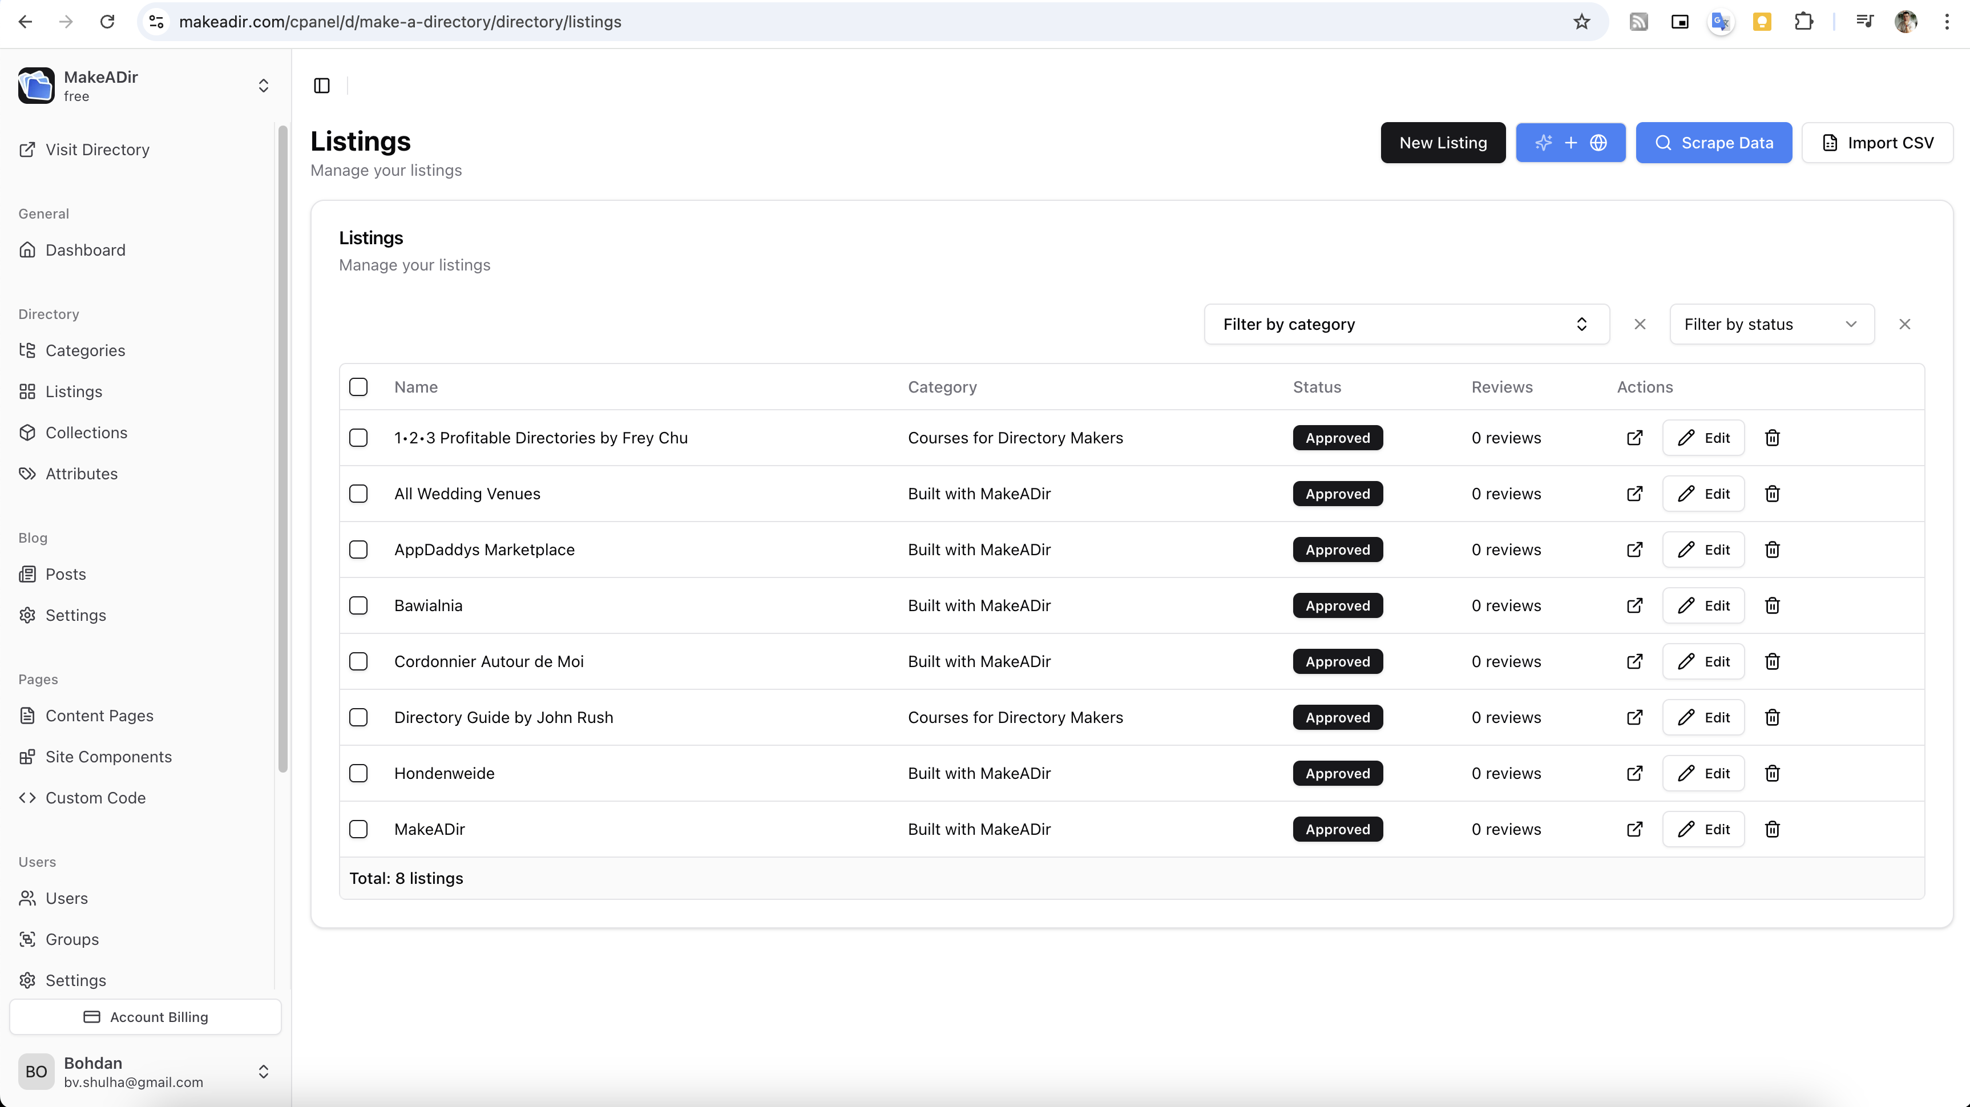Bookmark page with star icon

(1581, 22)
